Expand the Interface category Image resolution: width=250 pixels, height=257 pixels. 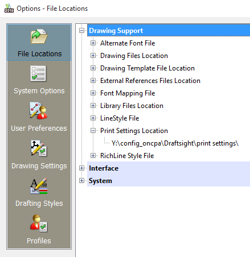coord(81,168)
